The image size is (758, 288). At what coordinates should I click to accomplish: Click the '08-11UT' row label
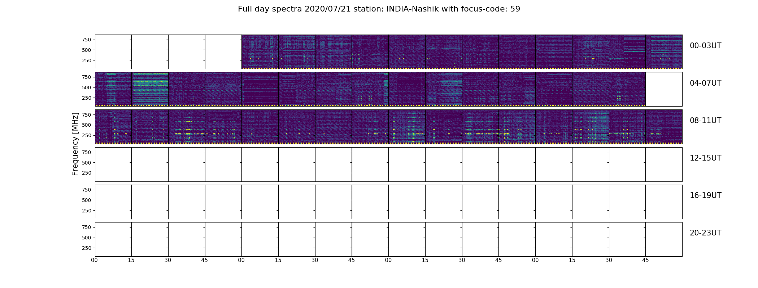pyautogui.click(x=705, y=121)
